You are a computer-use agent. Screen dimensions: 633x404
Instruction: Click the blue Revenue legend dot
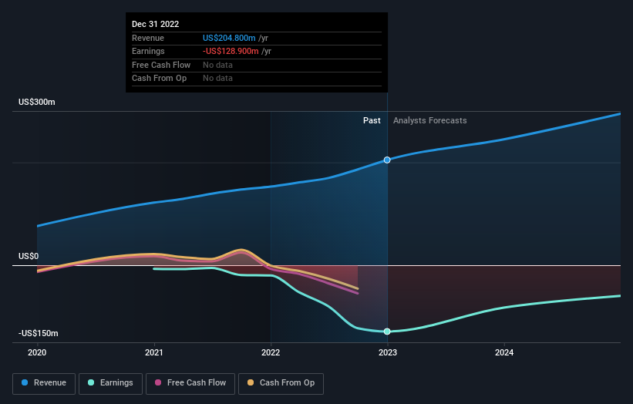tap(25, 382)
